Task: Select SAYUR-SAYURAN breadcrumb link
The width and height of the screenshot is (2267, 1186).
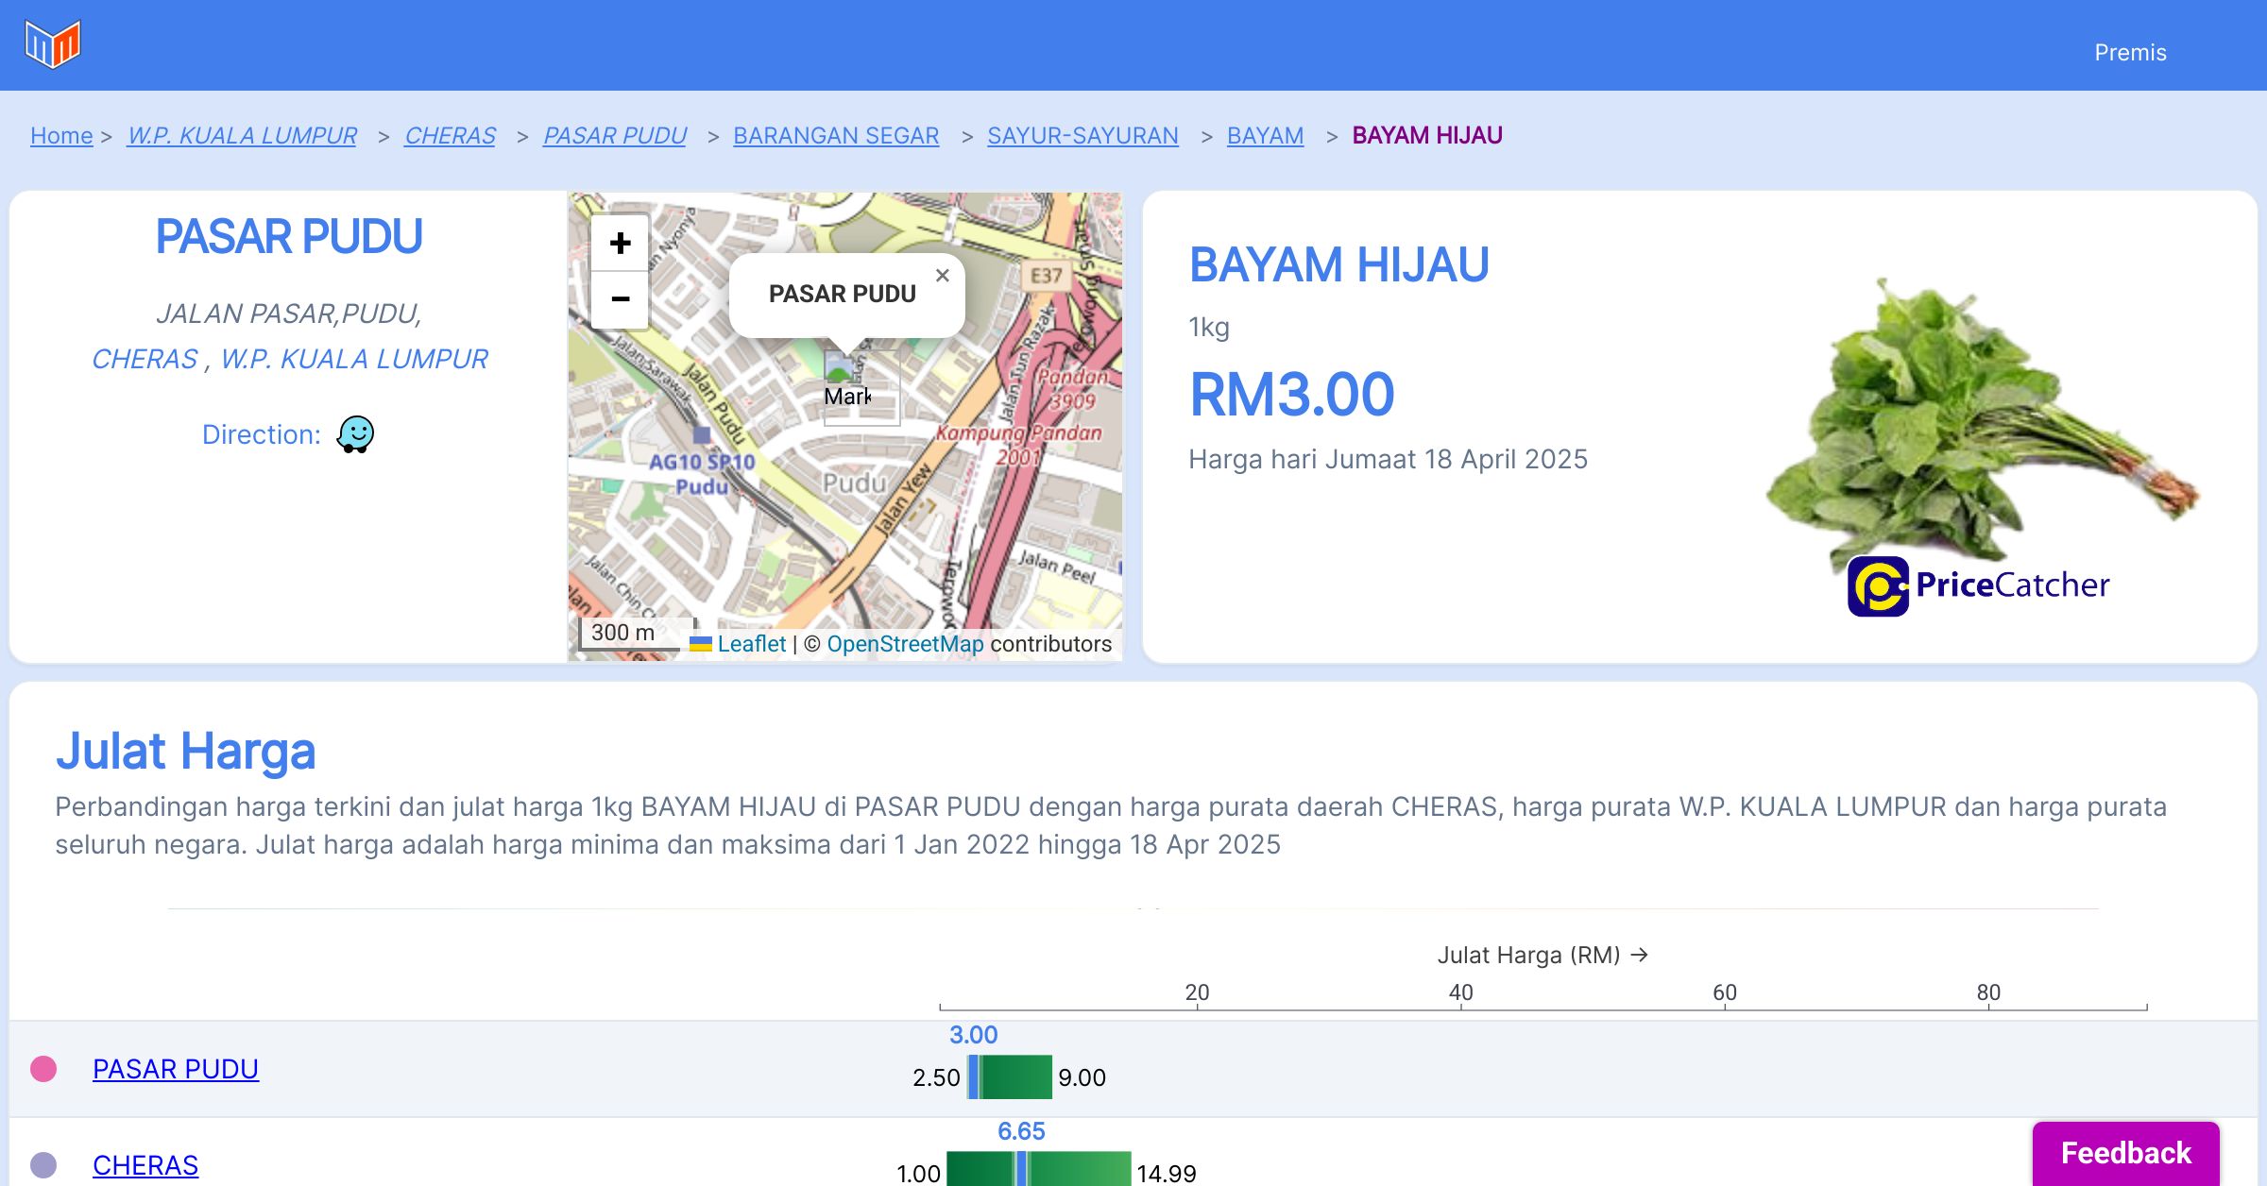Action: pyautogui.click(x=1082, y=136)
